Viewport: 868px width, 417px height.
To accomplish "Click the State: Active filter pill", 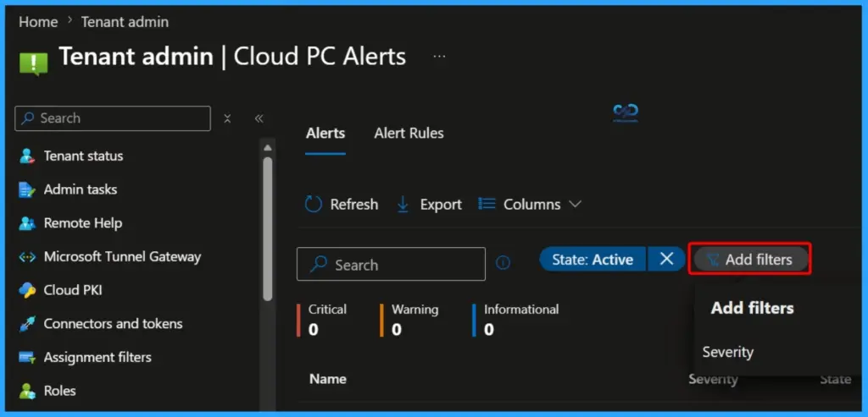I will tap(593, 259).
